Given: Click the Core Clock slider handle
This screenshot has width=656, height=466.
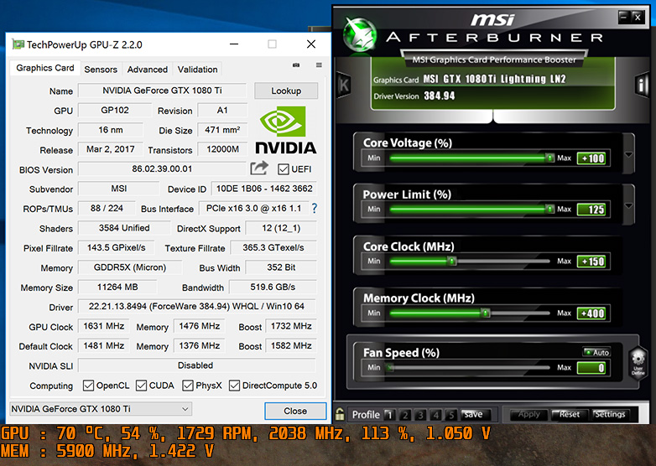Looking at the screenshot, I should (x=452, y=261).
